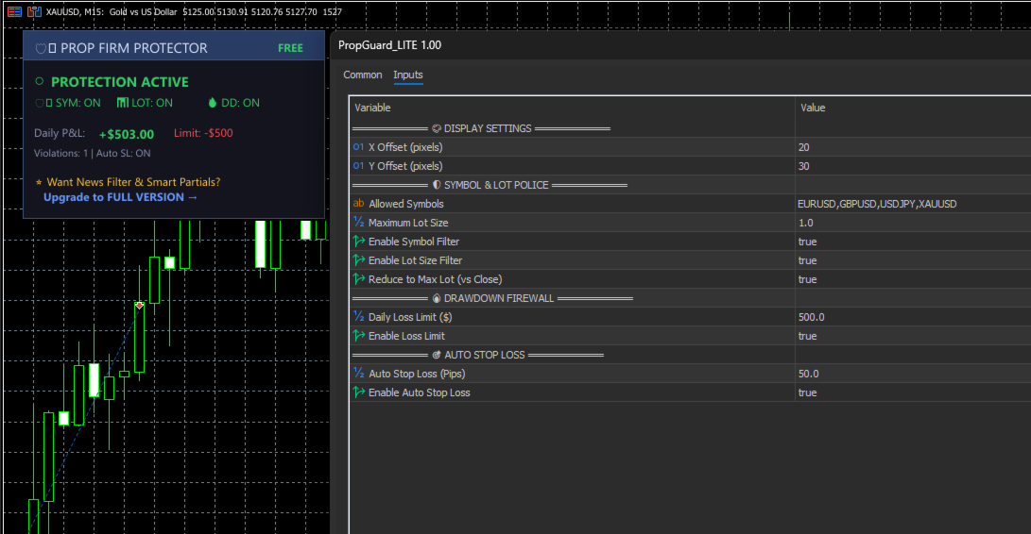The width and height of the screenshot is (1031, 534).
Task: Open the true value for Enable Loss Limit
Action: tap(907, 336)
